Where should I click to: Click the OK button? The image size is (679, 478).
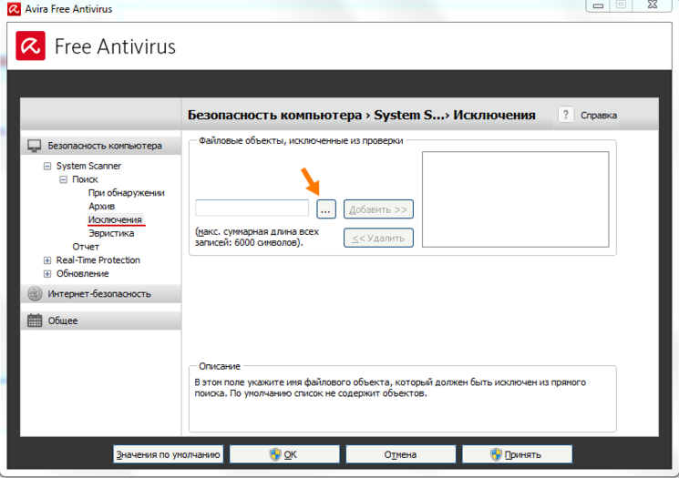coord(284,454)
